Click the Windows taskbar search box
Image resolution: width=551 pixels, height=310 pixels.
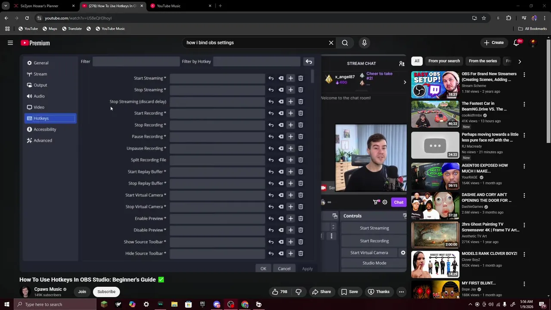pos(55,304)
